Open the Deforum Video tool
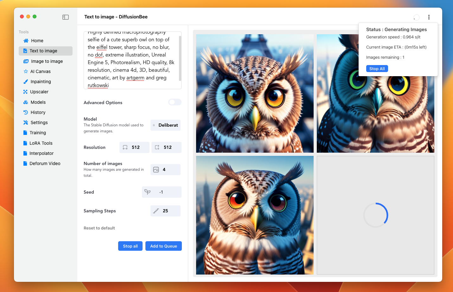The image size is (453, 292). (x=45, y=163)
